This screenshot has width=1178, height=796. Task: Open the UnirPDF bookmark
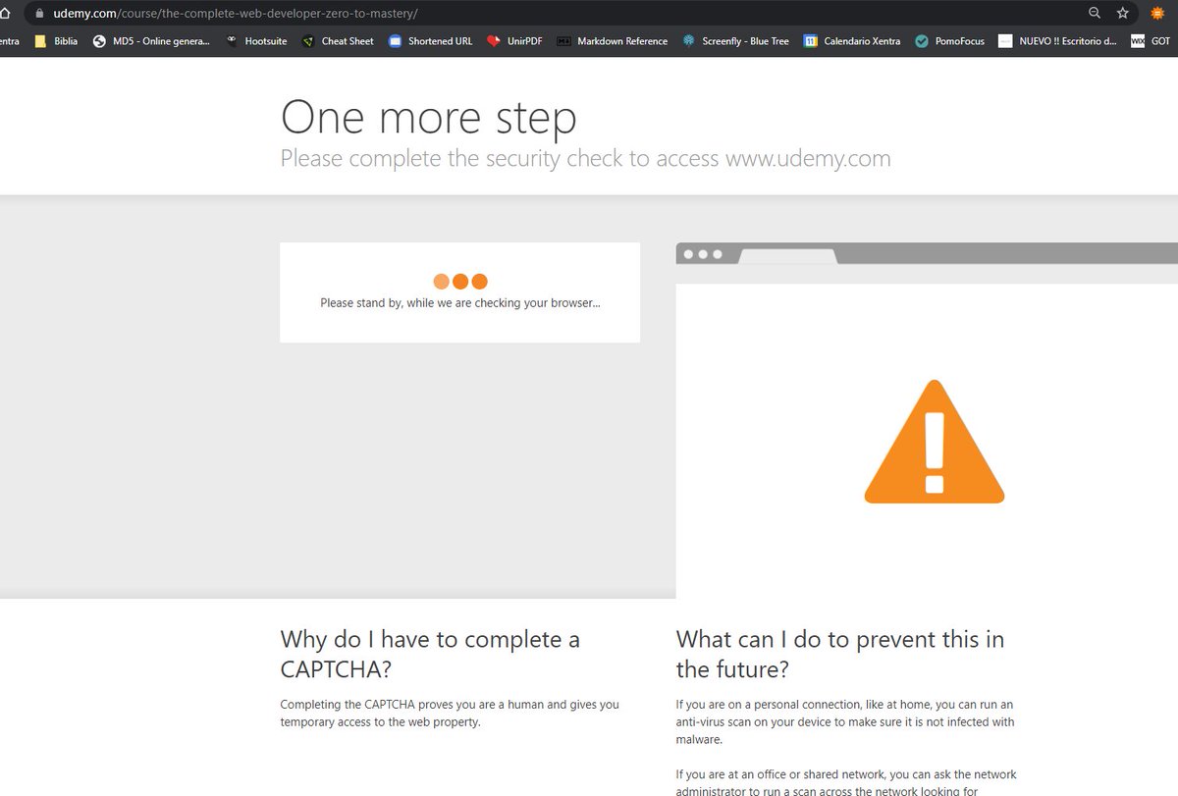coord(514,41)
